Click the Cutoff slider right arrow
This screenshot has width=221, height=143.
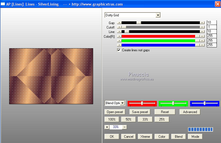click(x=202, y=27)
